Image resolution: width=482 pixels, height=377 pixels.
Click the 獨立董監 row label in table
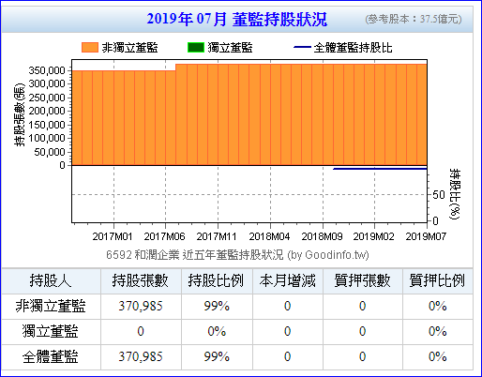[51, 331]
